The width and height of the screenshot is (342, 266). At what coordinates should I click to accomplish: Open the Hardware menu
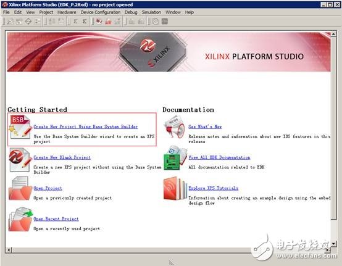point(67,12)
